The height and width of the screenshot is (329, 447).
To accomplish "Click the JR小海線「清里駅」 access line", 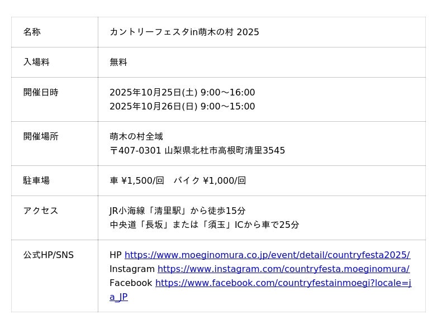I will pos(177,211).
